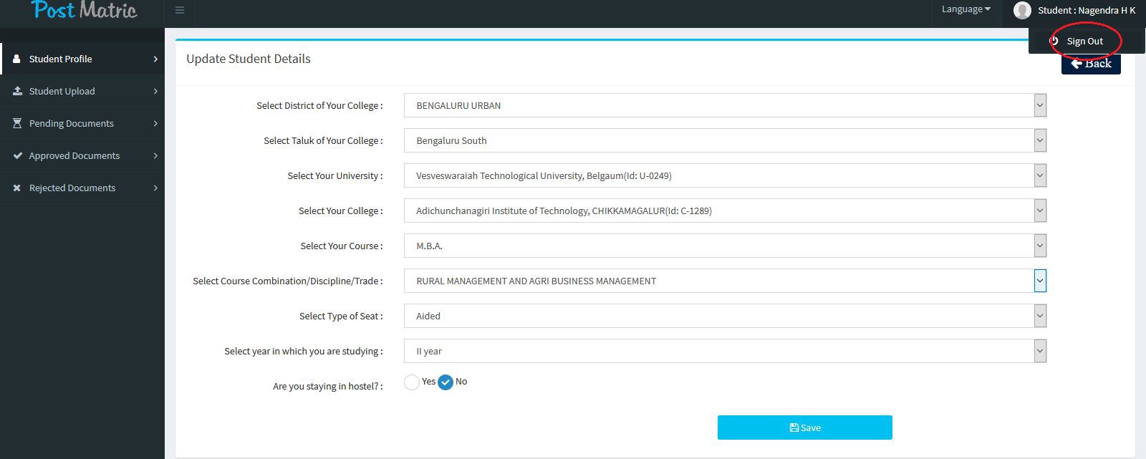Click the Select Your University label

click(x=335, y=175)
